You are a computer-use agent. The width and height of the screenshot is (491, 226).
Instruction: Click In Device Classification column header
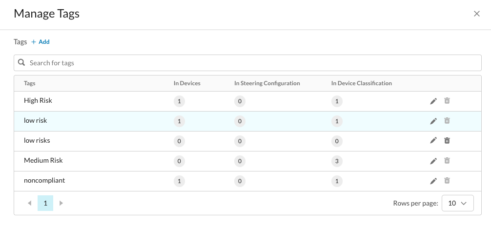click(x=362, y=83)
